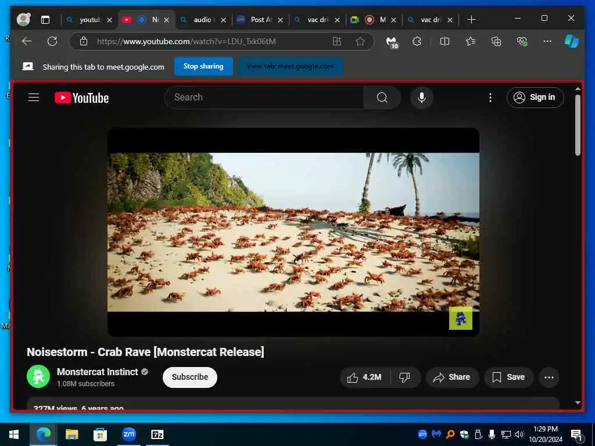Open a new browser tab

pos(471,20)
